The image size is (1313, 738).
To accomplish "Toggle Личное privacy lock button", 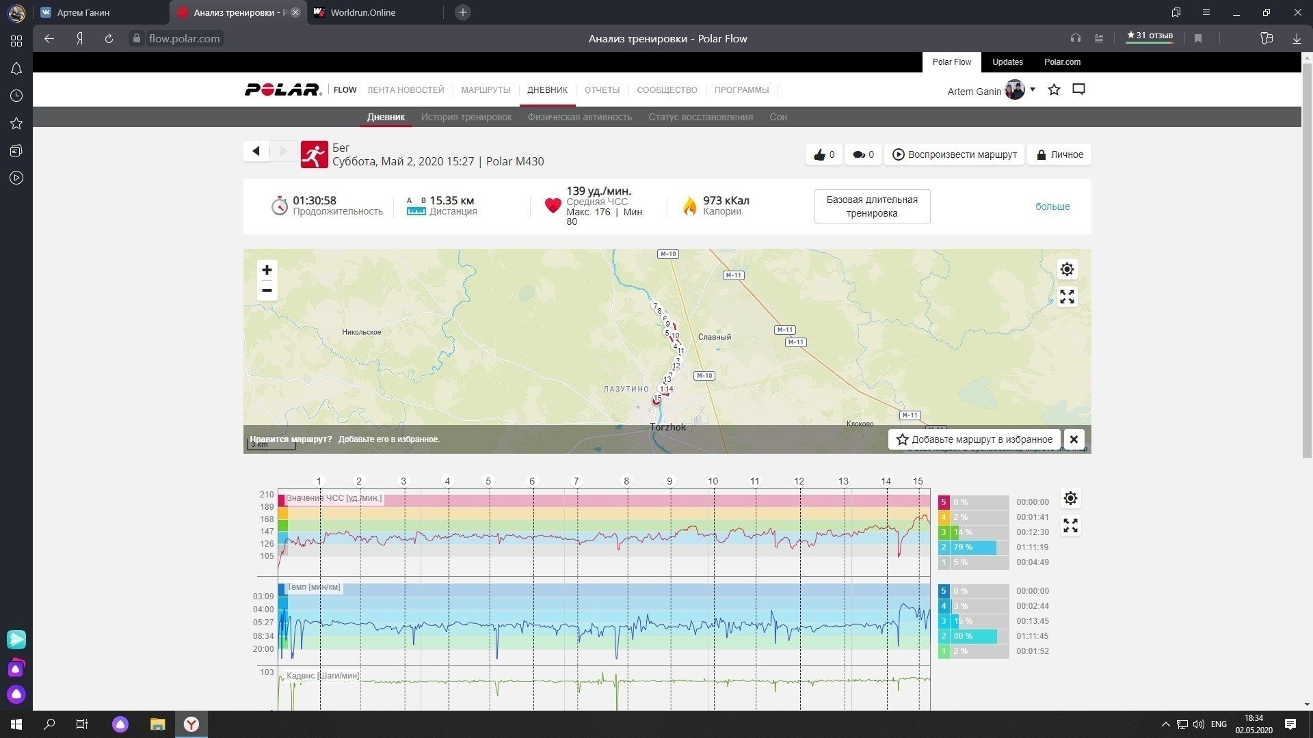I will click(1060, 154).
